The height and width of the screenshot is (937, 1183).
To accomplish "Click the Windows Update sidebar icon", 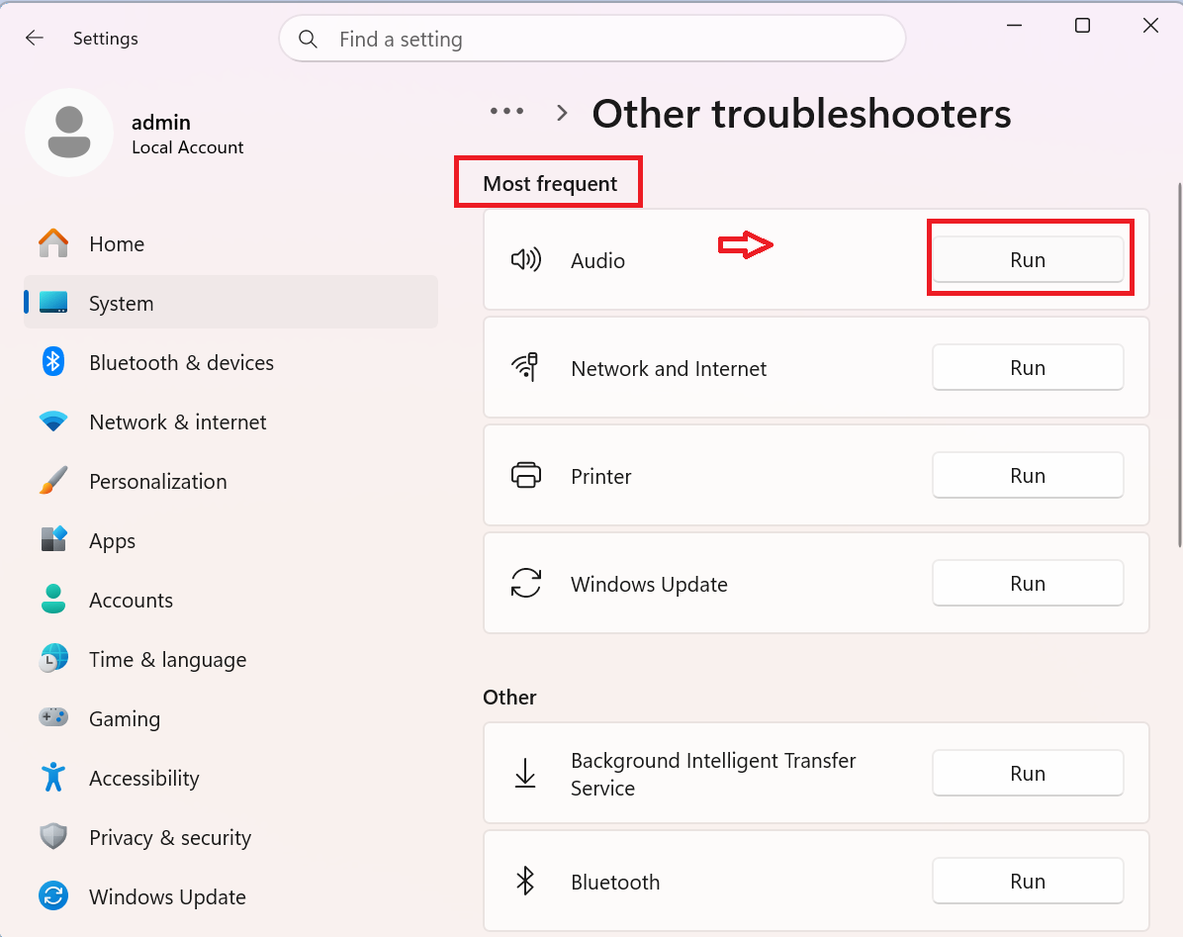I will 53,895.
